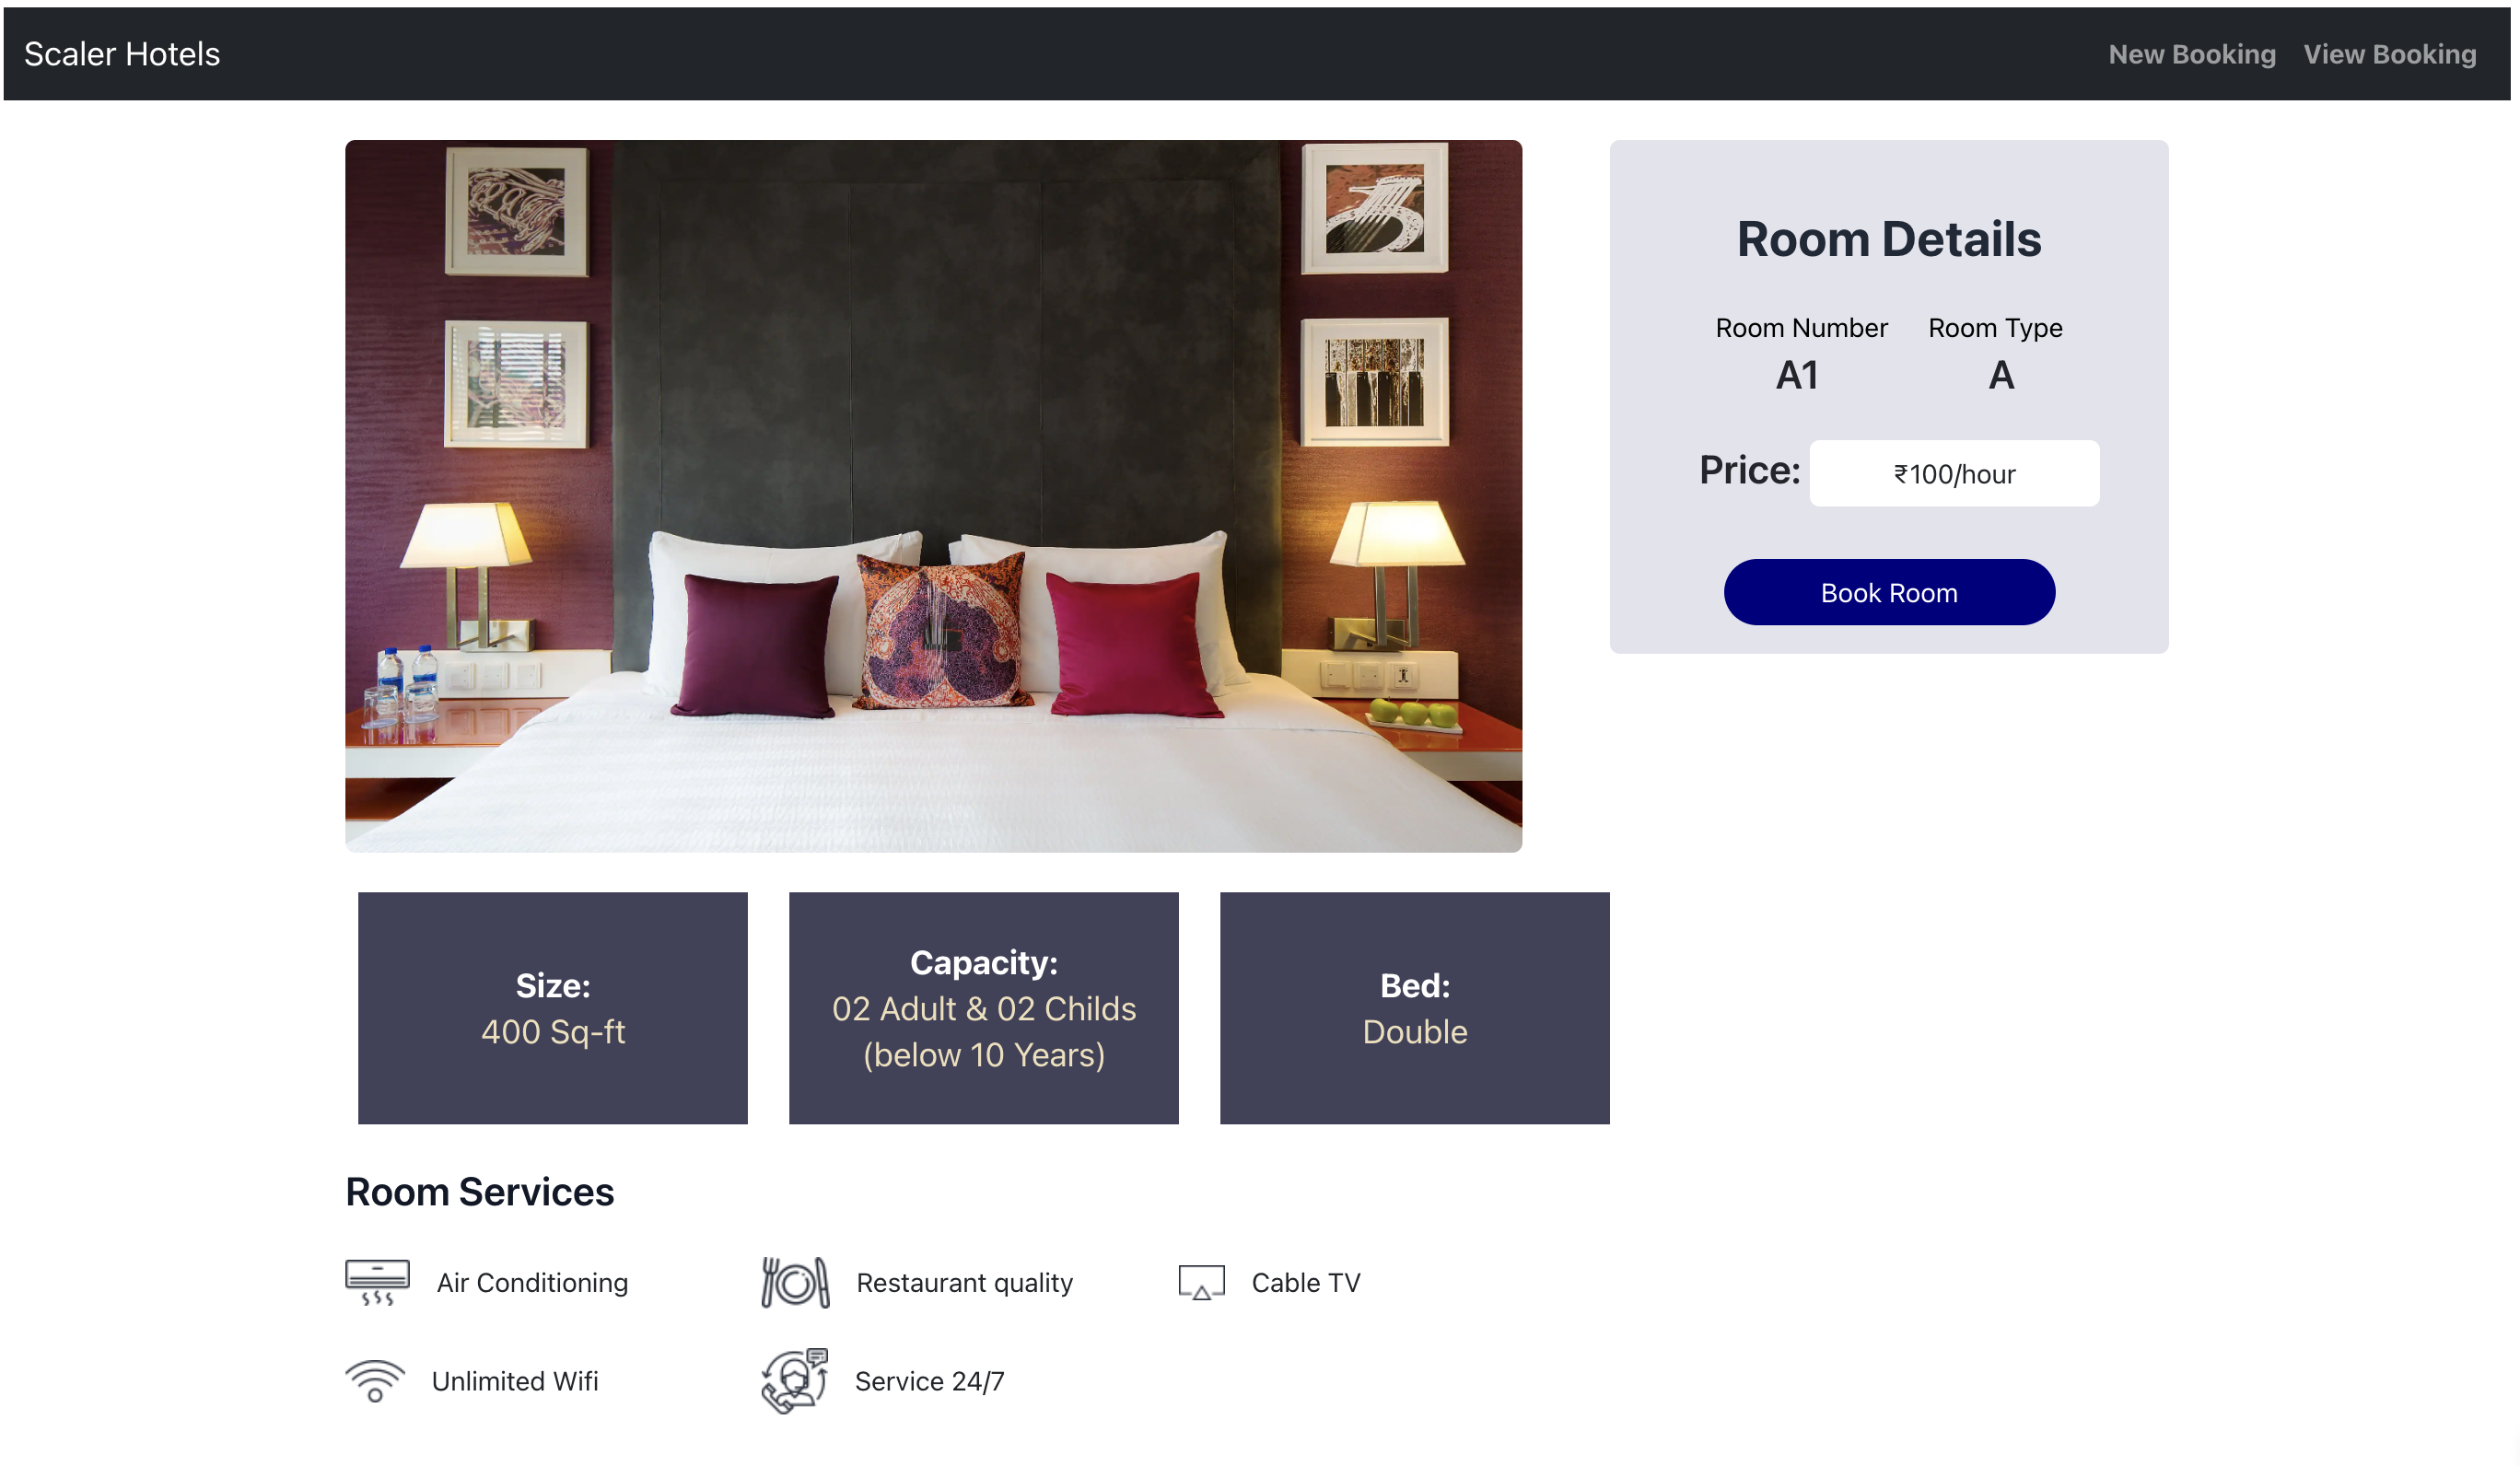Click the Air Conditioning icon

tap(377, 1282)
